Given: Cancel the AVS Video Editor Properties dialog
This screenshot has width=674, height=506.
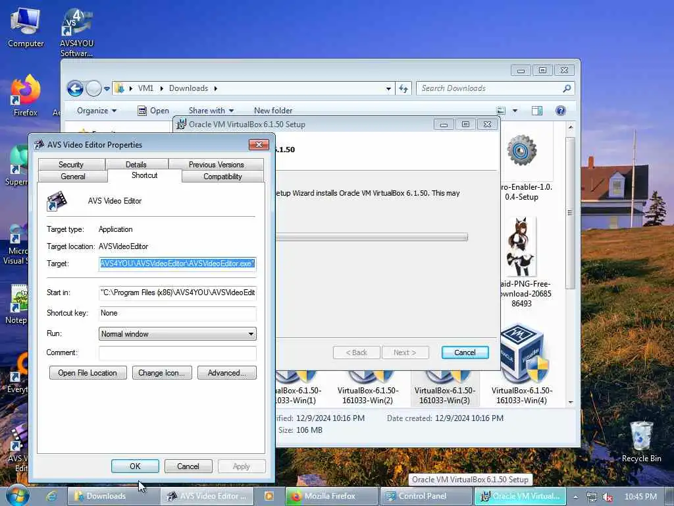Looking at the screenshot, I should tap(188, 466).
